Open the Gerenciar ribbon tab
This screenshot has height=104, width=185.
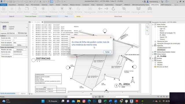[x=99, y=5]
